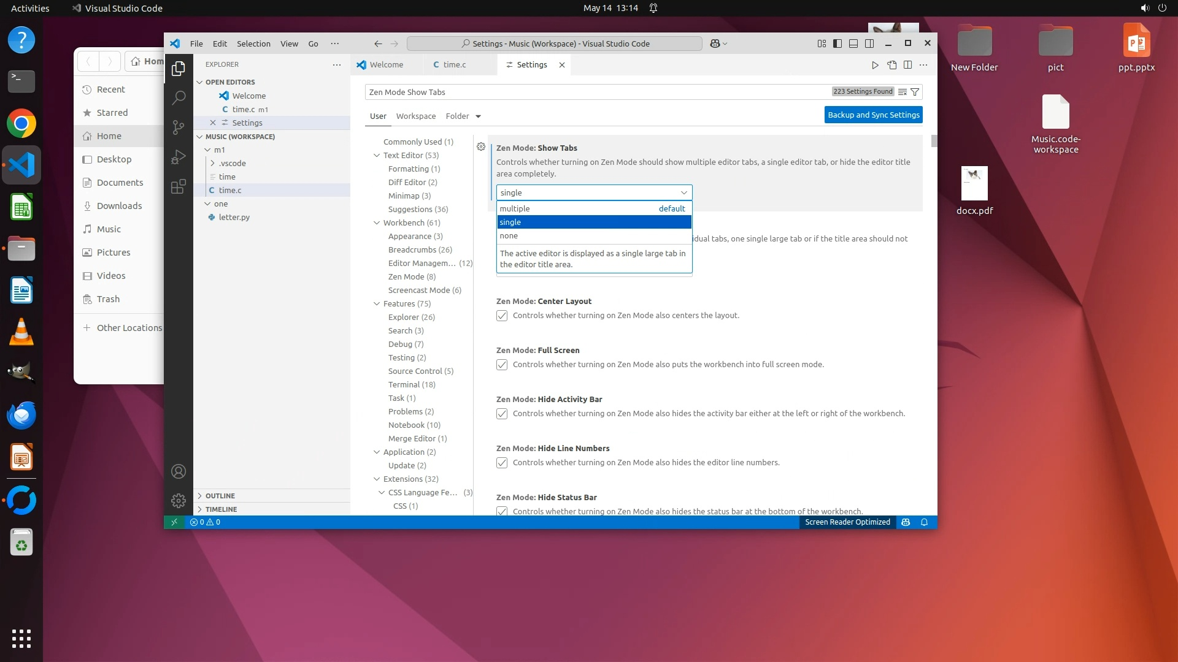Toggle Zen Mode Full Screen checkbox

(502, 365)
